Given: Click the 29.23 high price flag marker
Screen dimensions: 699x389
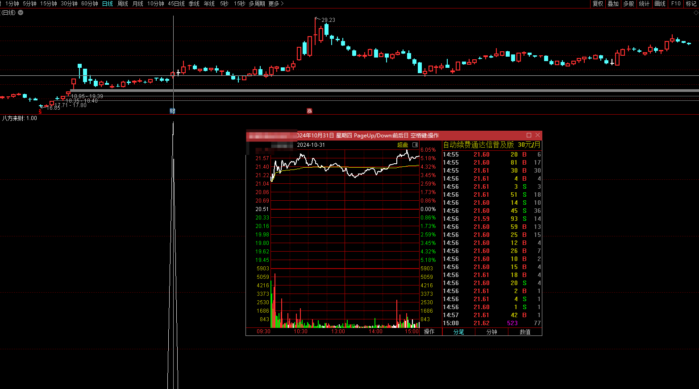Looking at the screenshot, I should click(317, 19).
